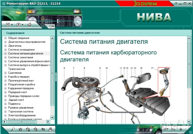Viewport: 193px width, 134px height.
Task: Expand Система зажигания node
Action: pyautogui.click(x=5, y=58)
